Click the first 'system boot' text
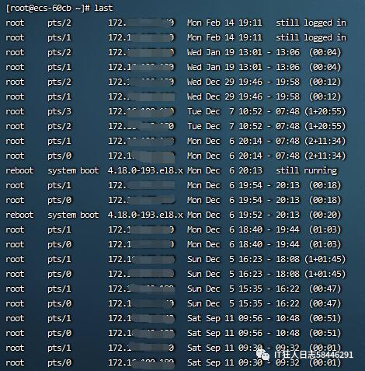The image size is (365, 371). (73, 170)
